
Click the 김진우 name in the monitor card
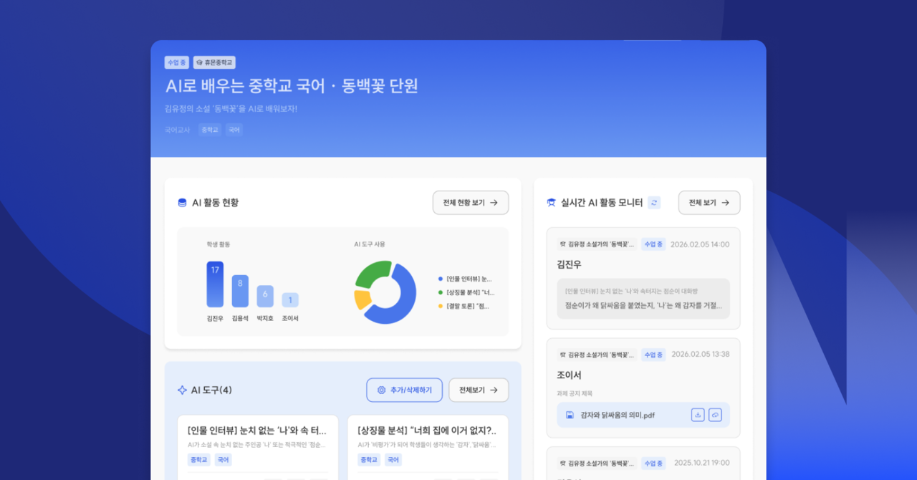(569, 264)
